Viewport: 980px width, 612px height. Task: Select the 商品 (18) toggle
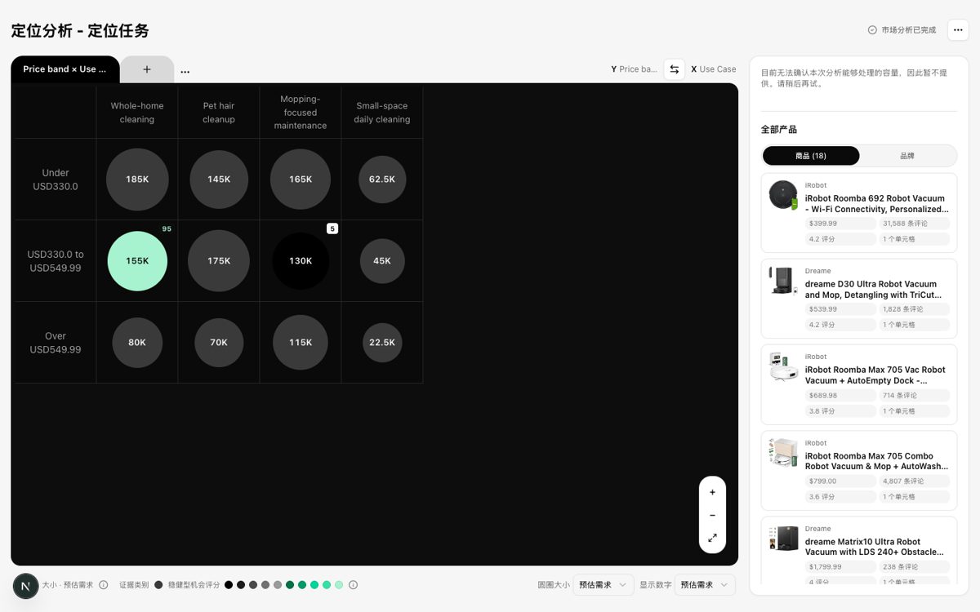click(x=811, y=156)
